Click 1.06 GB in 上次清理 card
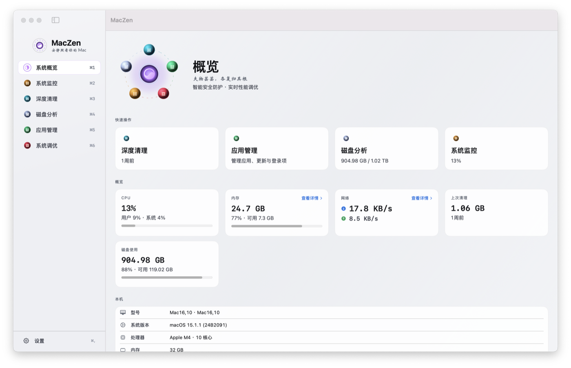Image resolution: width=571 pixels, height=368 pixels. [468, 208]
